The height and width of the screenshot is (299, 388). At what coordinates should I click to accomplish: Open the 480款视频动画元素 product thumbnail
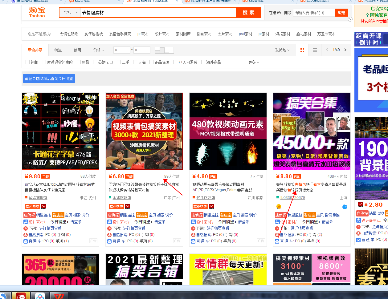point(228,131)
